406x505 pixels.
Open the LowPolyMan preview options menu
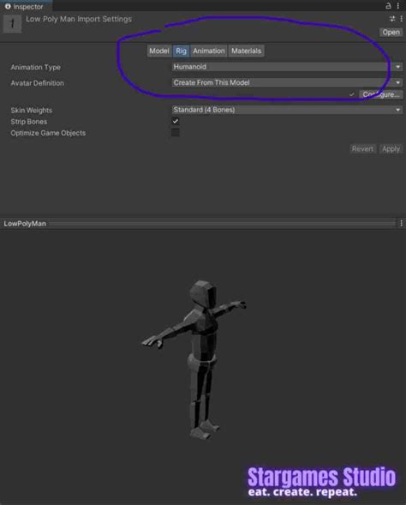401,223
